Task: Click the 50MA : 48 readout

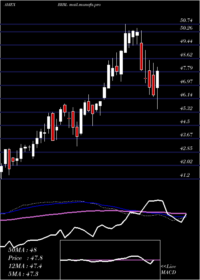Action: (x=22, y=250)
